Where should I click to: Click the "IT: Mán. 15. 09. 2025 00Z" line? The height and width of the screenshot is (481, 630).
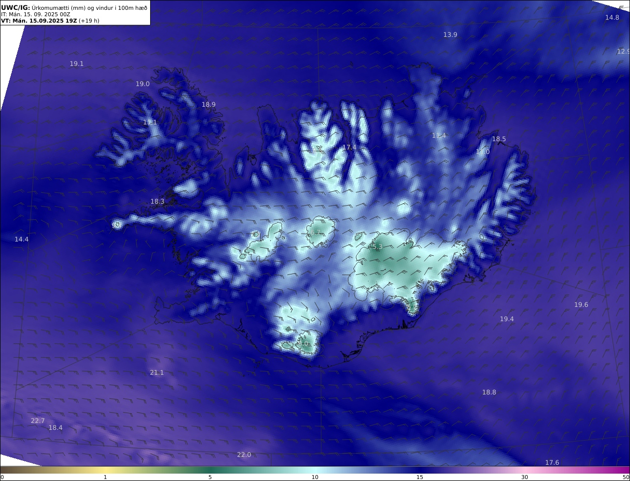pos(35,14)
